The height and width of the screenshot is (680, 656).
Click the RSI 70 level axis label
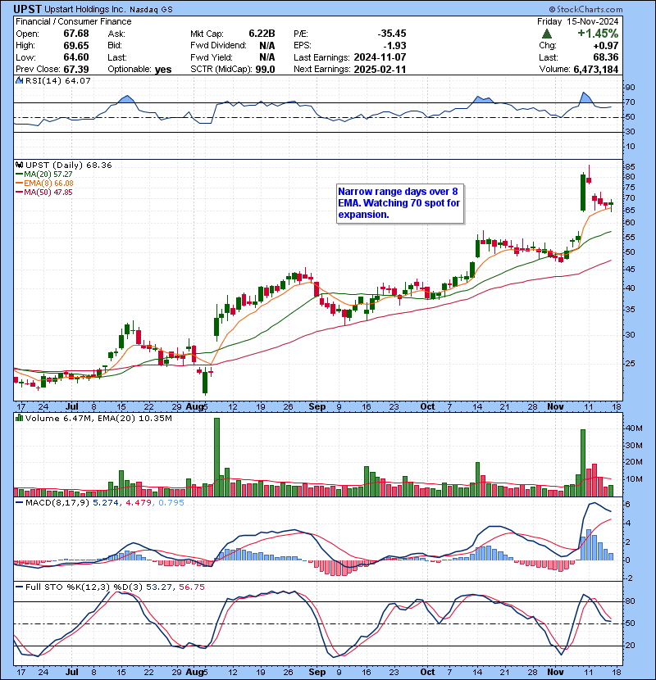pos(630,102)
